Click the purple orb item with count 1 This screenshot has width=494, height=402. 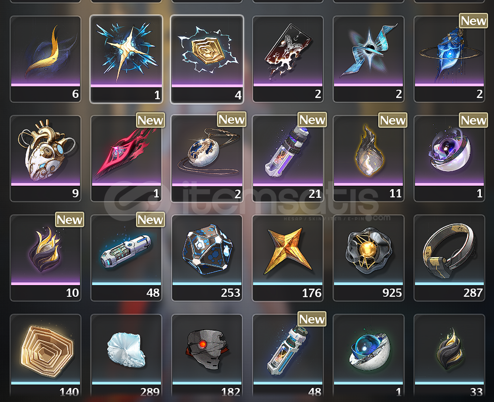(x=449, y=159)
